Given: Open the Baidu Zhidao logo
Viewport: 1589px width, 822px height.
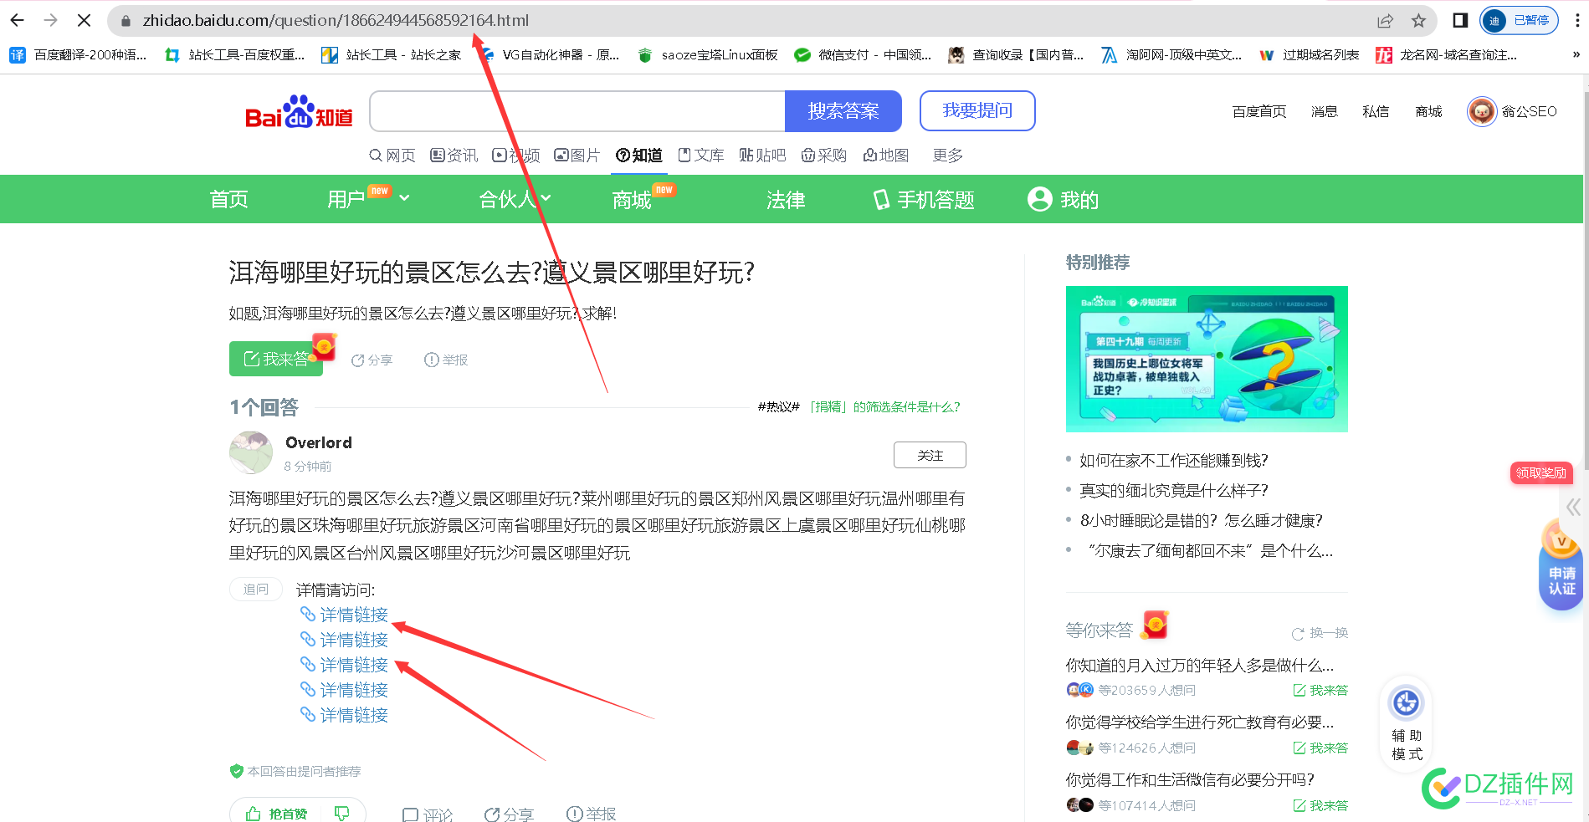Looking at the screenshot, I should pos(299,112).
